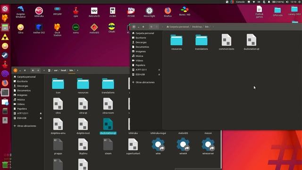Select the Bsnes-HD desktop icon

pyautogui.click(x=185, y=11)
